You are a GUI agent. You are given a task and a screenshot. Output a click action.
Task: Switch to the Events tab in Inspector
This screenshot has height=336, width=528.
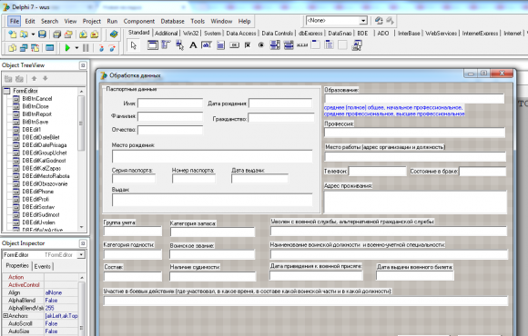(x=43, y=266)
